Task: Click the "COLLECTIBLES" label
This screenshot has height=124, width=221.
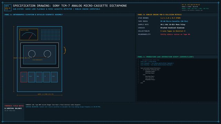Action: tap(144, 31)
